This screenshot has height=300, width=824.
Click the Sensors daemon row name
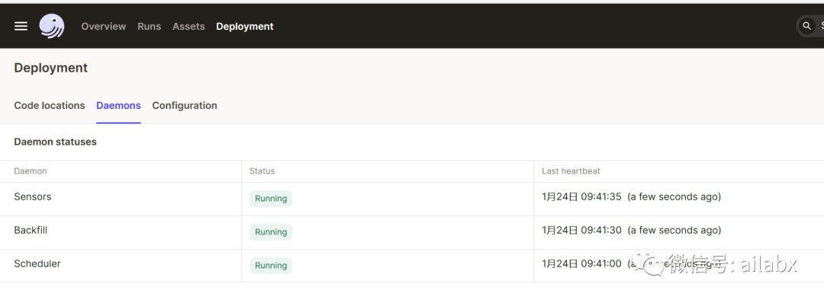pyautogui.click(x=33, y=196)
